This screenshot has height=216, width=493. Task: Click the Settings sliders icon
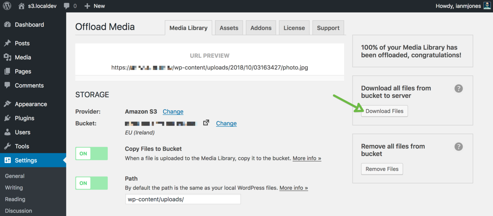[x=7, y=161]
